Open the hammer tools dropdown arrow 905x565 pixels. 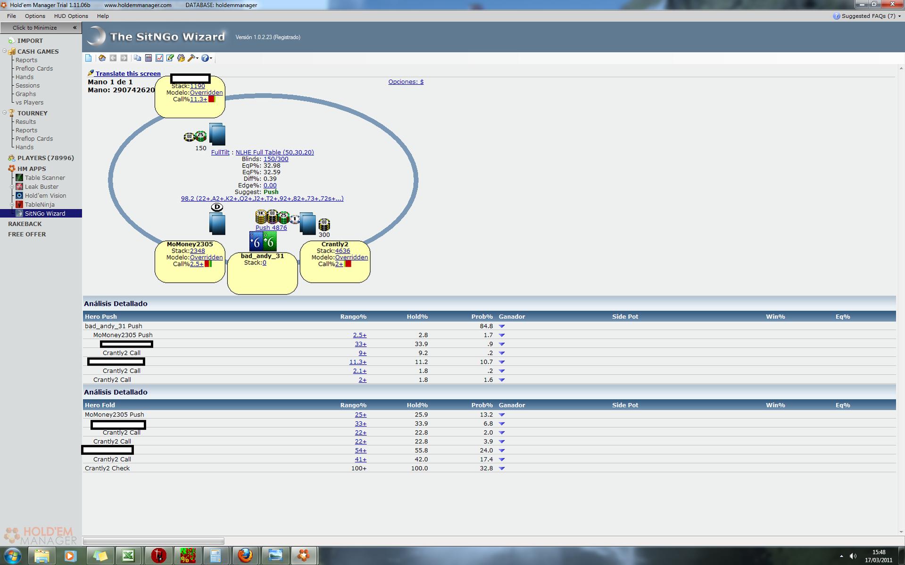[x=197, y=58]
